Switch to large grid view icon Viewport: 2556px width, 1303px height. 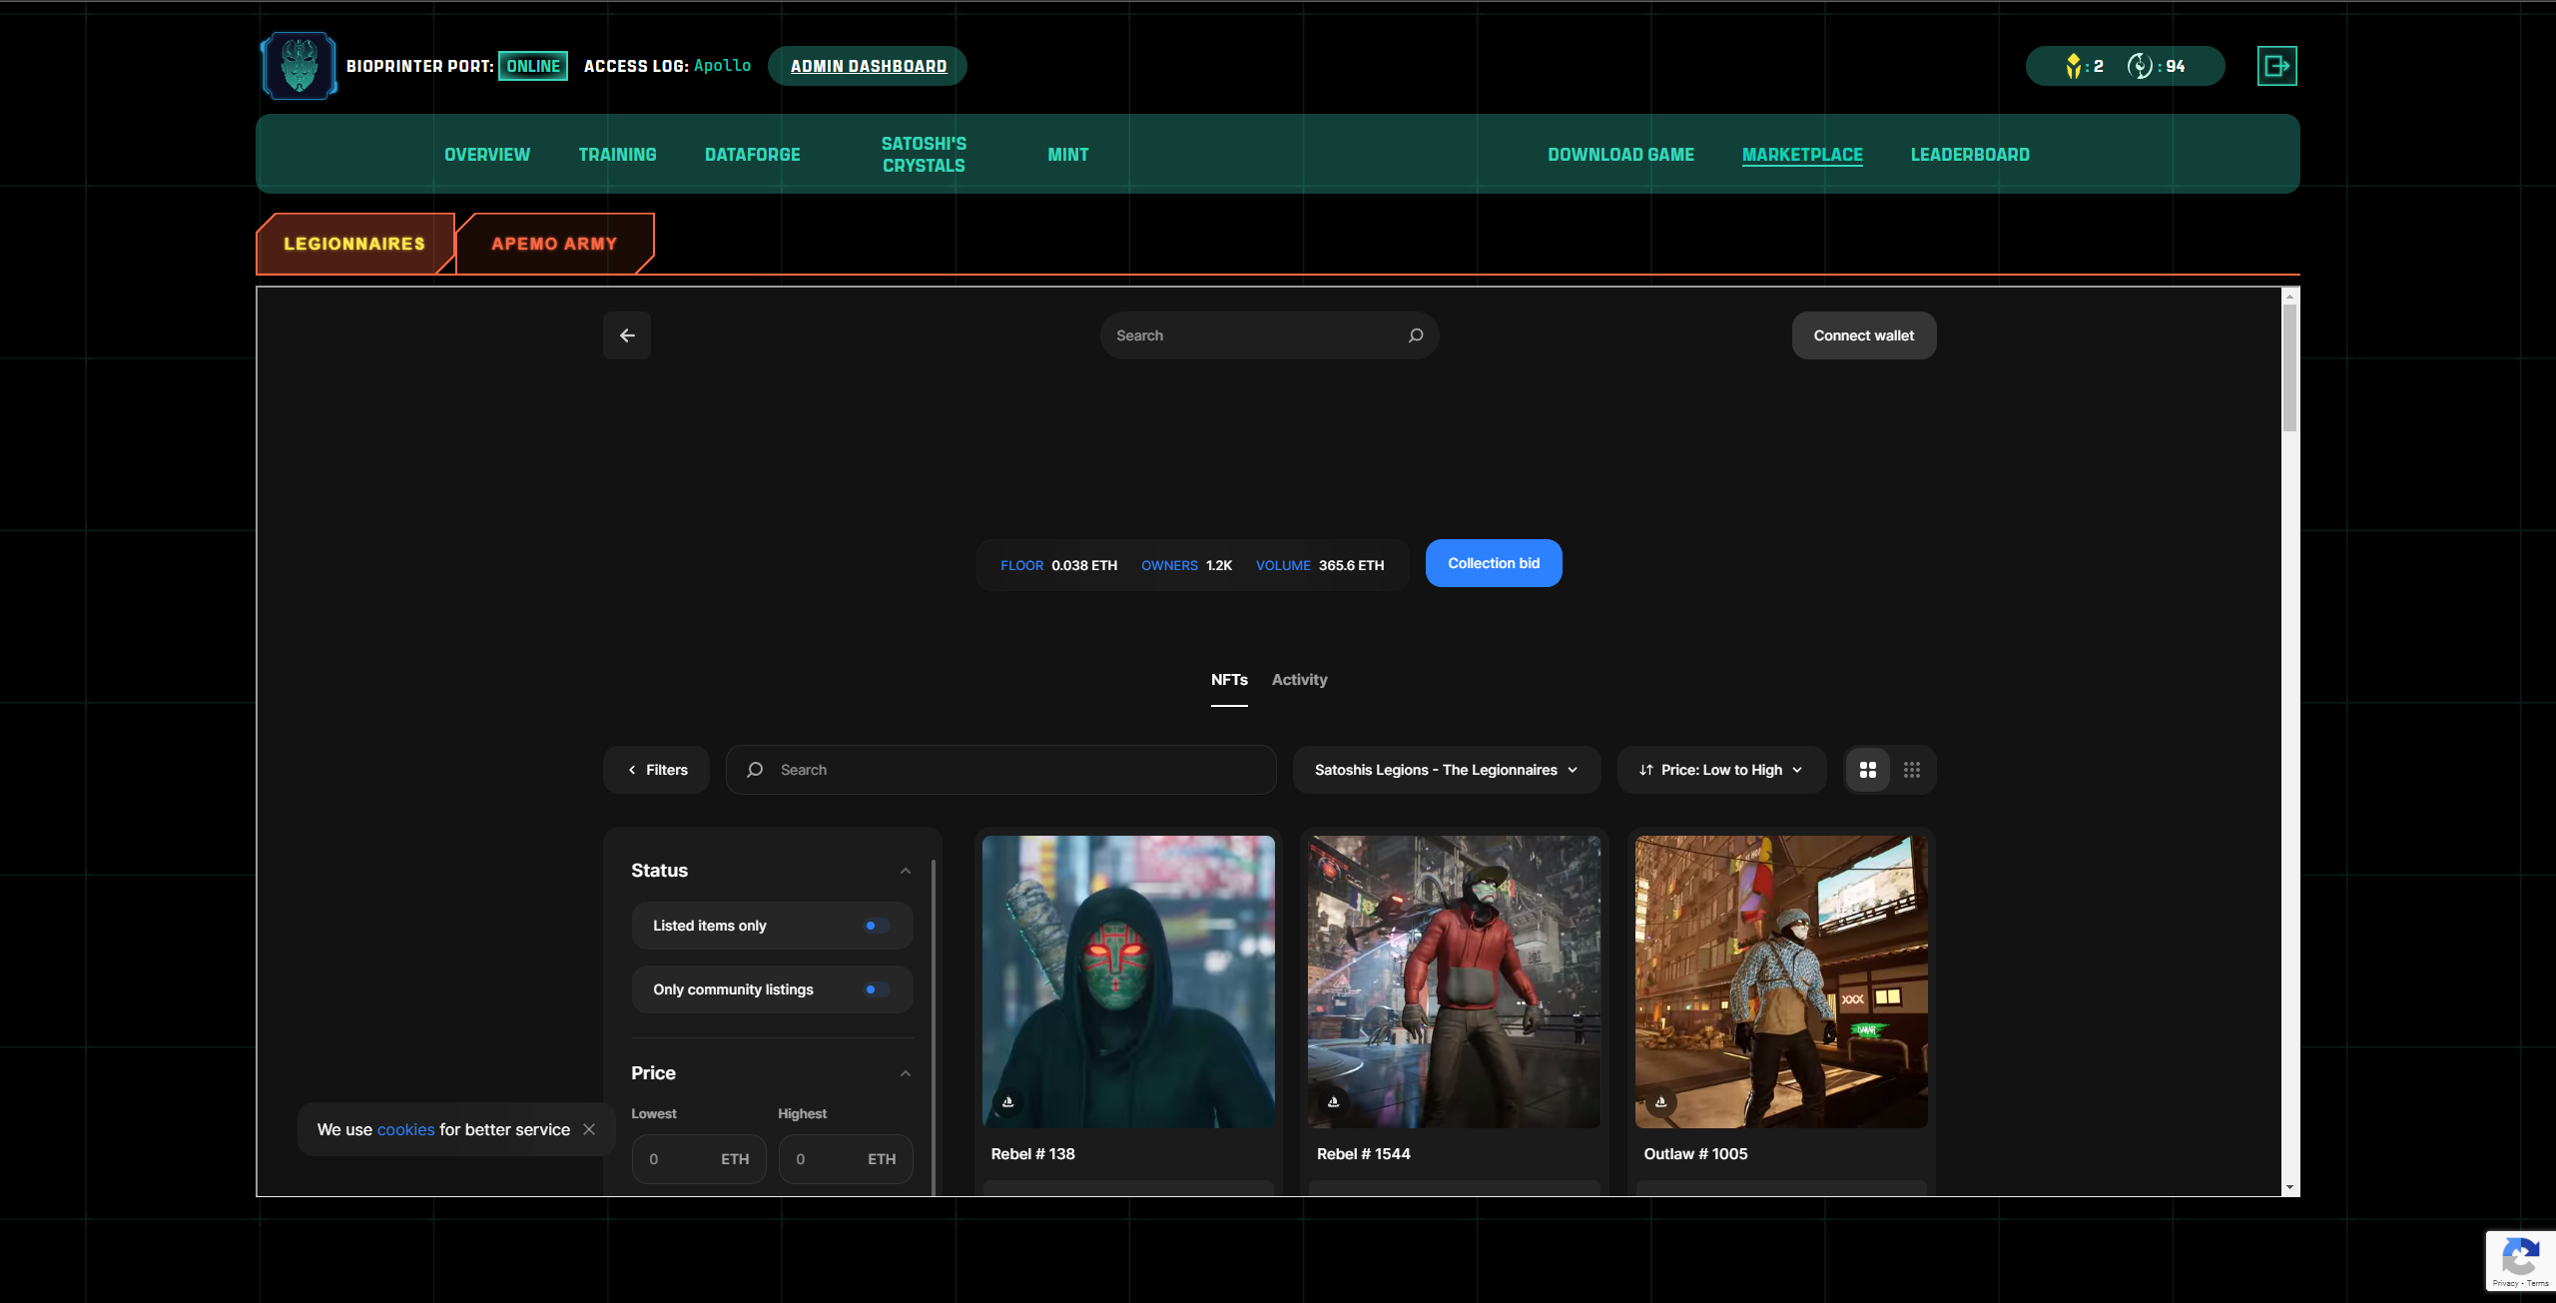1867,770
